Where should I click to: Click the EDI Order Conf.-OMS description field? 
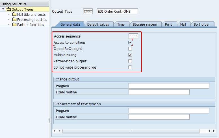pos(118,11)
